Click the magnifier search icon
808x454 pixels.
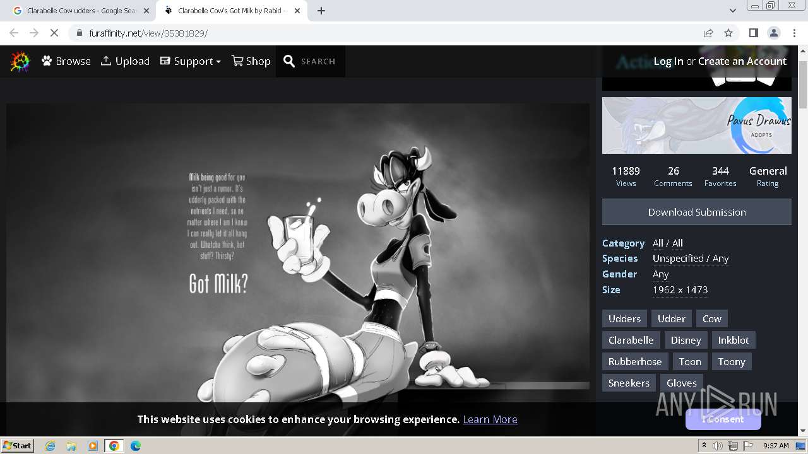tap(289, 61)
